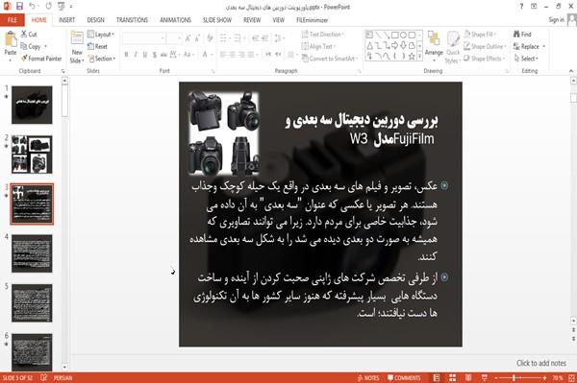Screen dimensions: 577x383
Task: Toggle Underline formatting
Action: coord(145,55)
